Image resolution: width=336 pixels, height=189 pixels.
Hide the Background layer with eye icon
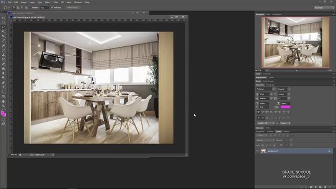[x=258, y=151]
